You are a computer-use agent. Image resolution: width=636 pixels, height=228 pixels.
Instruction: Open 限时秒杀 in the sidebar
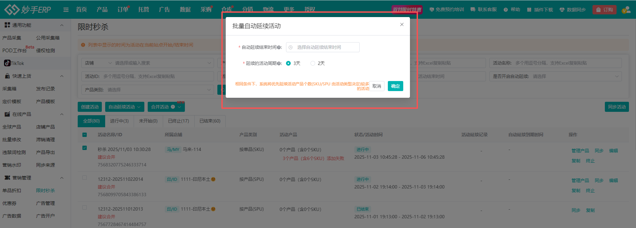click(x=46, y=191)
